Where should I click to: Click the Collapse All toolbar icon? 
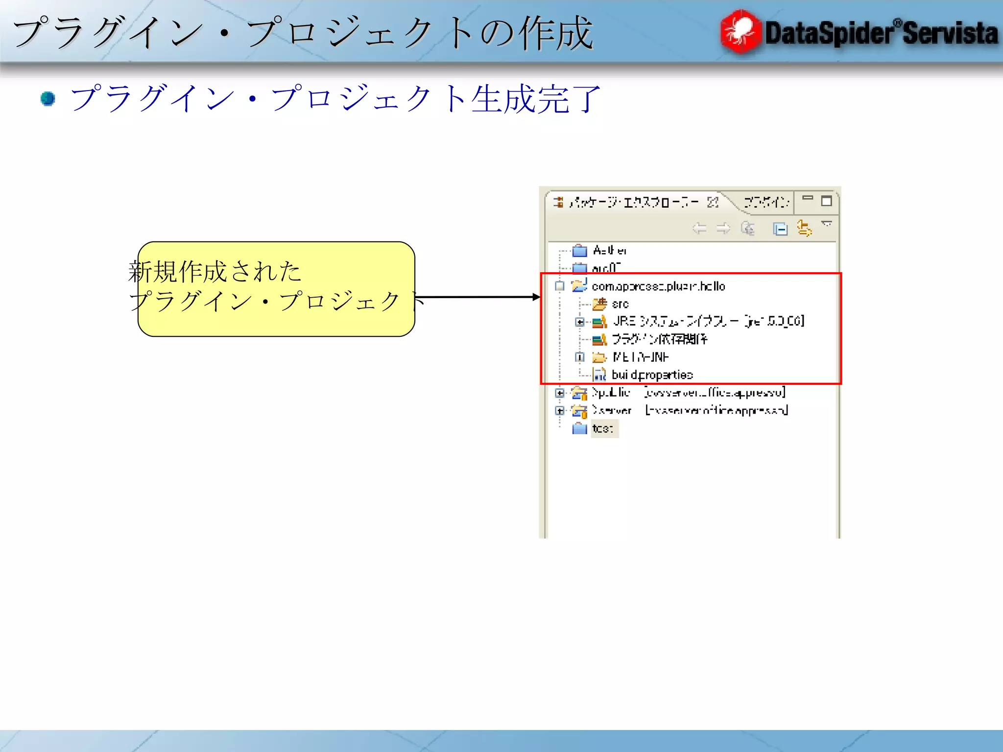pyautogui.click(x=780, y=229)
